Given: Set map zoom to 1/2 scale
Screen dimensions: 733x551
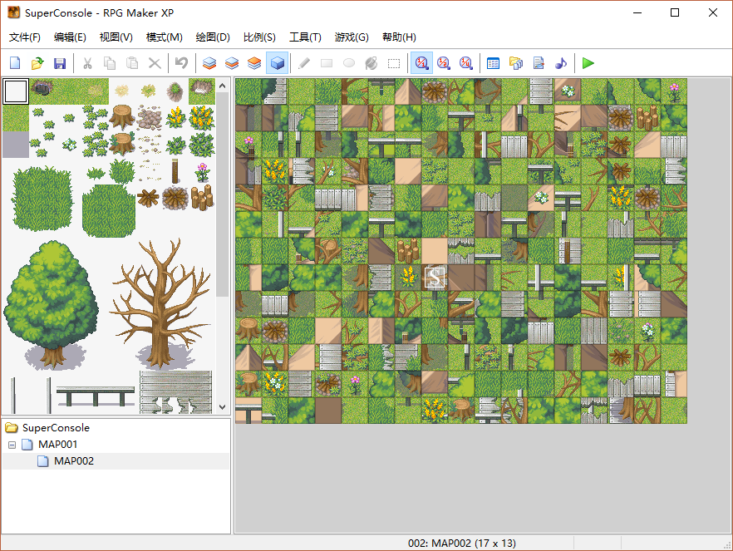Looking at the screenshot, I should (444, 63).
